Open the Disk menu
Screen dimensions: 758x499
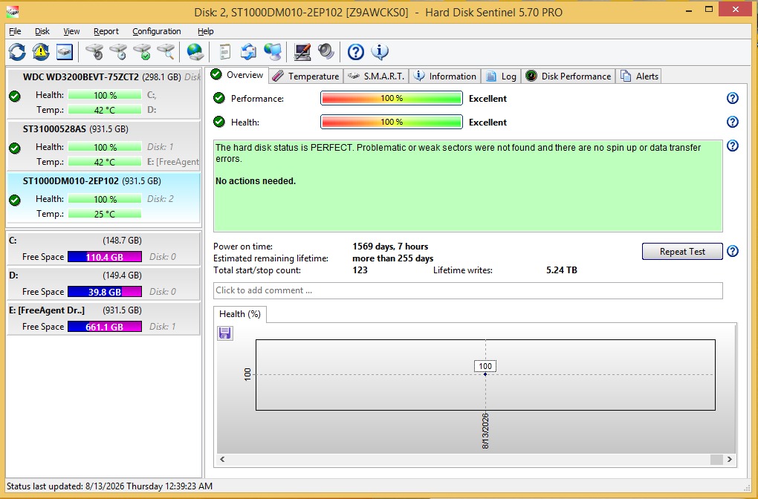(x=42, y=31)
